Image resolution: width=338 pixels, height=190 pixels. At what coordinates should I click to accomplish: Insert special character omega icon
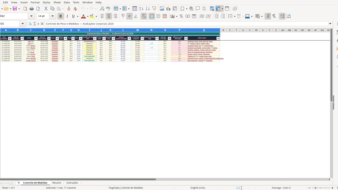click(182, 9)
